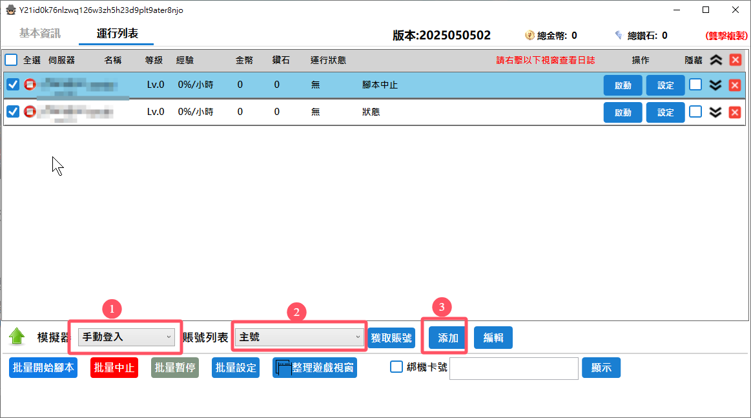The height and width of the screenshot is (418, 751).
Task: Enable the 綁機卡號 checkbox
Action: pyautogui.click(x=397, y=367)
